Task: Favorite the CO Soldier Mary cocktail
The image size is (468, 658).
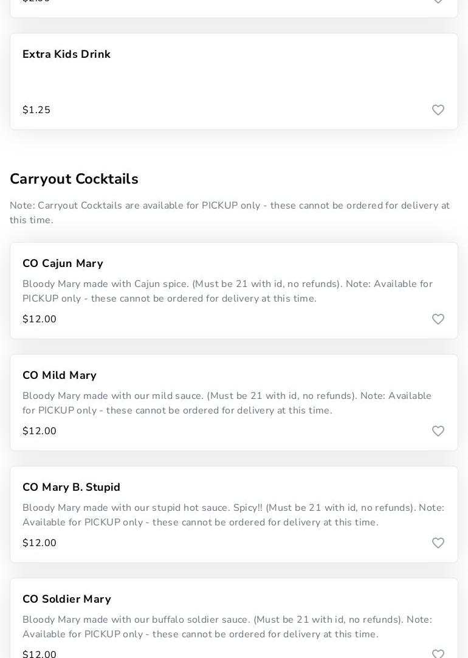Action: point(438,654)
